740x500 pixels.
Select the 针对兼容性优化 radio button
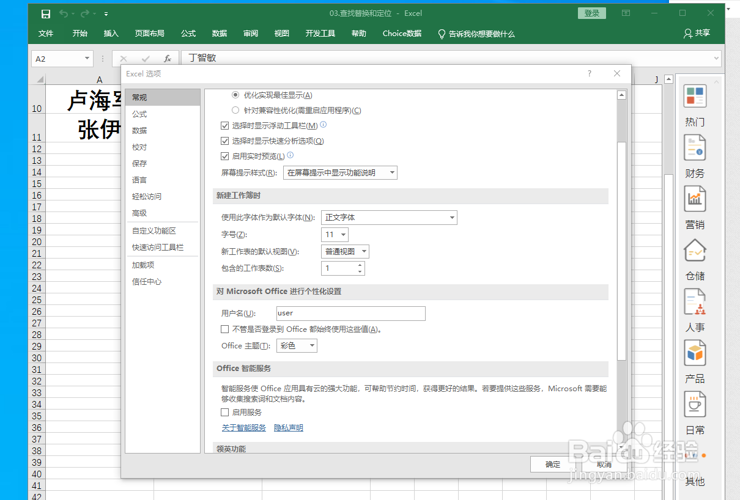pos(235,110)
